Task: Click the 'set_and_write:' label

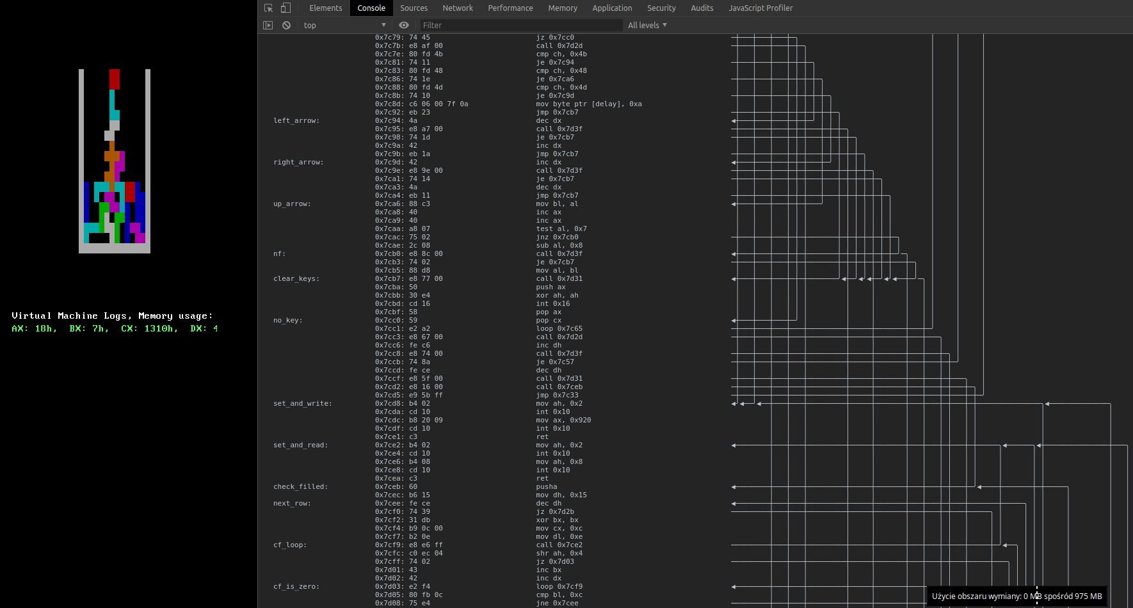Action: click(x=303, y=404)
